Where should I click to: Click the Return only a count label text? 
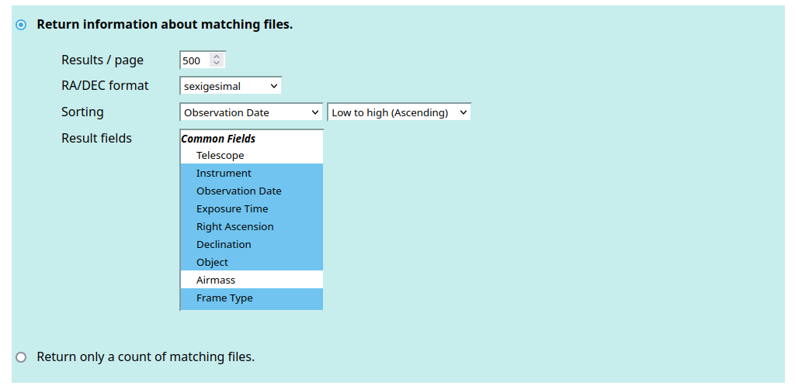(145, 356)
